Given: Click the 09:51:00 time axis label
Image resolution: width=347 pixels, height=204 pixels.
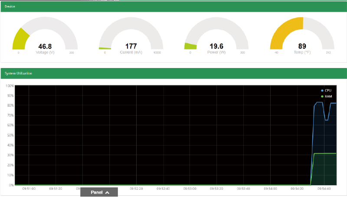Looking at the screenshot, I should [29, 188].
